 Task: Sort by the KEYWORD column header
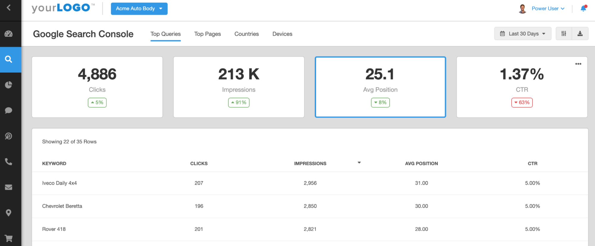click(x=54, y=164)
